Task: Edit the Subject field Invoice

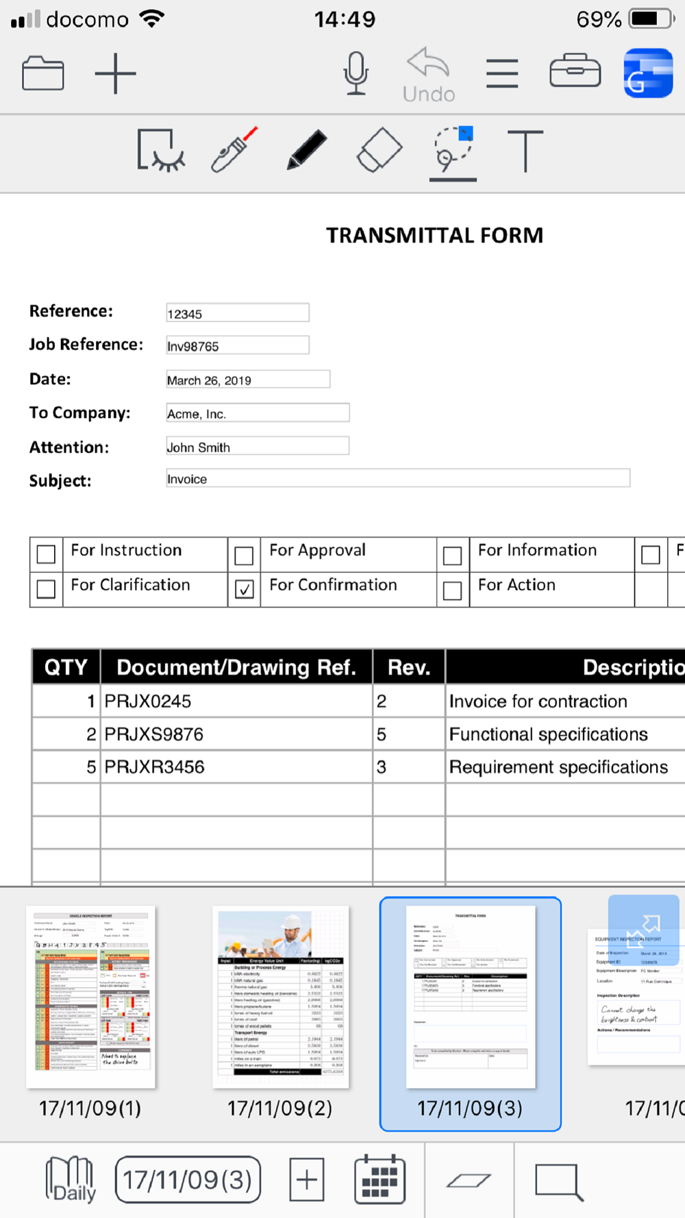Action: point(398,478)
